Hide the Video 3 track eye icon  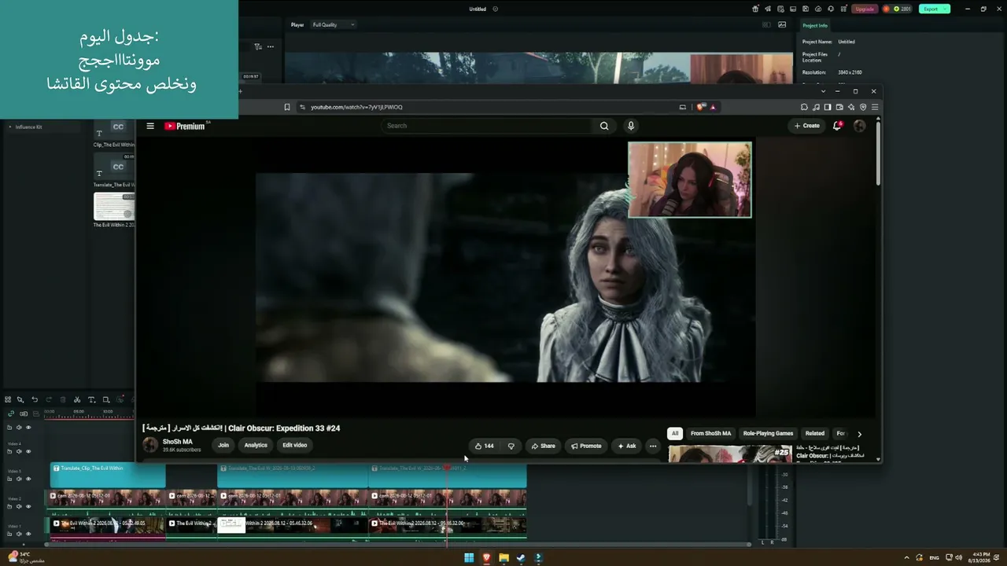(x=28, y=479)
